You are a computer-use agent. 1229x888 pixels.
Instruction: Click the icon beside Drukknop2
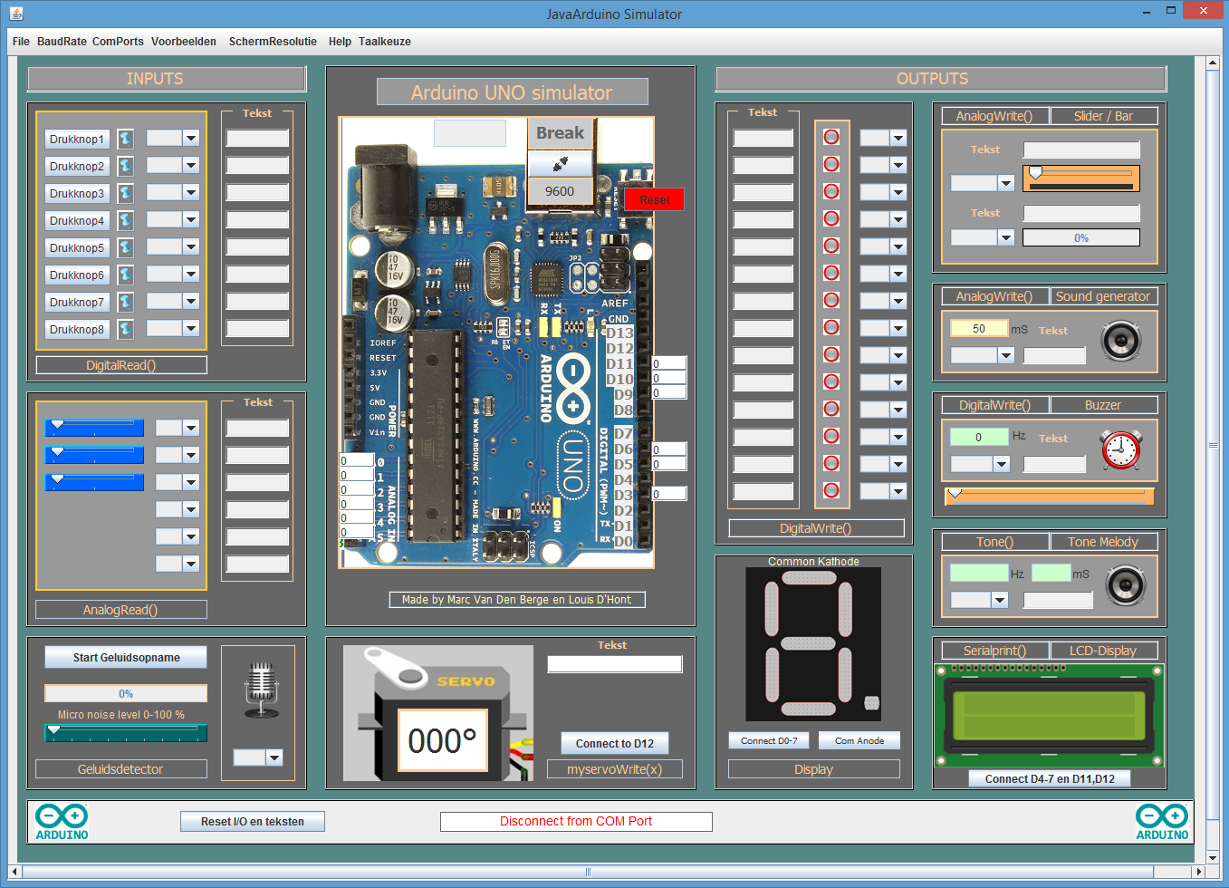(x=126, y=166)
